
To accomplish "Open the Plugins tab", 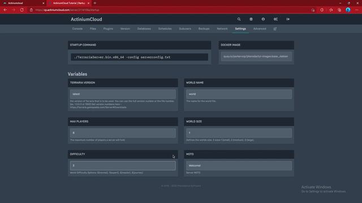I will 108,29.
